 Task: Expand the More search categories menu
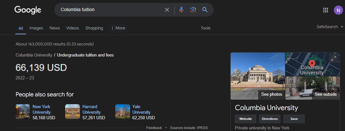[x=118, y=28]
